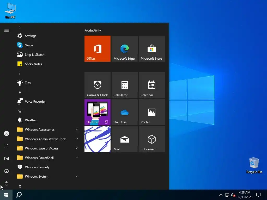Open taskbar search magnifier
The image size is (267, 200).
pos(19,195)
